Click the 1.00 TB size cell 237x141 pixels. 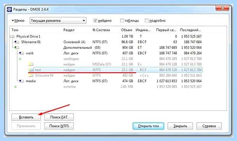pyautogui.click(x=127, y=36)
